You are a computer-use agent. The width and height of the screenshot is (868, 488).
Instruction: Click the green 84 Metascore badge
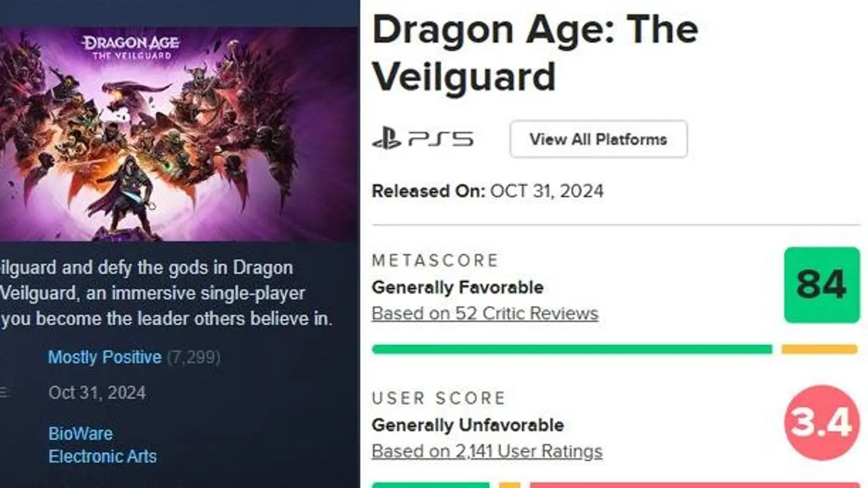tap(821, 284)
